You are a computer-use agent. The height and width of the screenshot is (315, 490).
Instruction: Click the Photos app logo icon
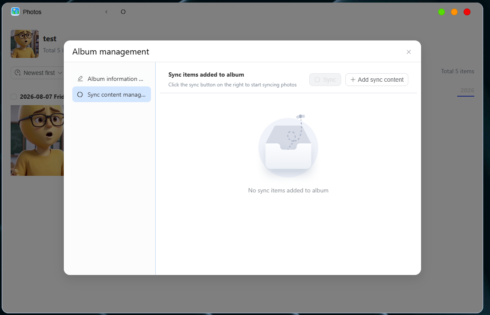[x=15, y=11]
